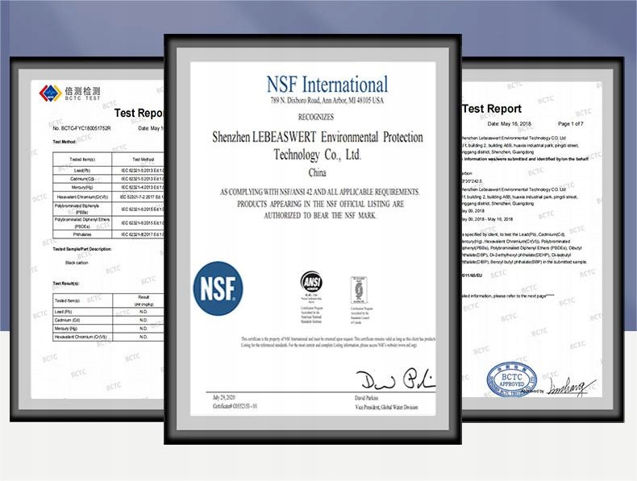Click the BCTC Test diamond logo
Image resolution: width=637 pixels, height=481 pixels.
[50, 93]
